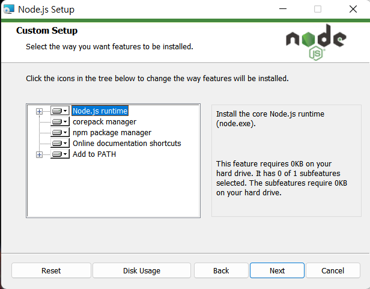
Task: Click the 'Install the core Node.js runtime' description
Action: tap(270, 119)
